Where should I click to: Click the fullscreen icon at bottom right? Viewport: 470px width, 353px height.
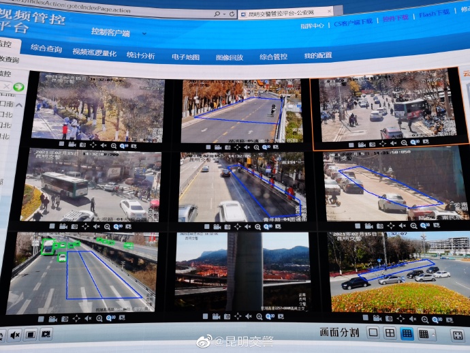pos(456,335)
